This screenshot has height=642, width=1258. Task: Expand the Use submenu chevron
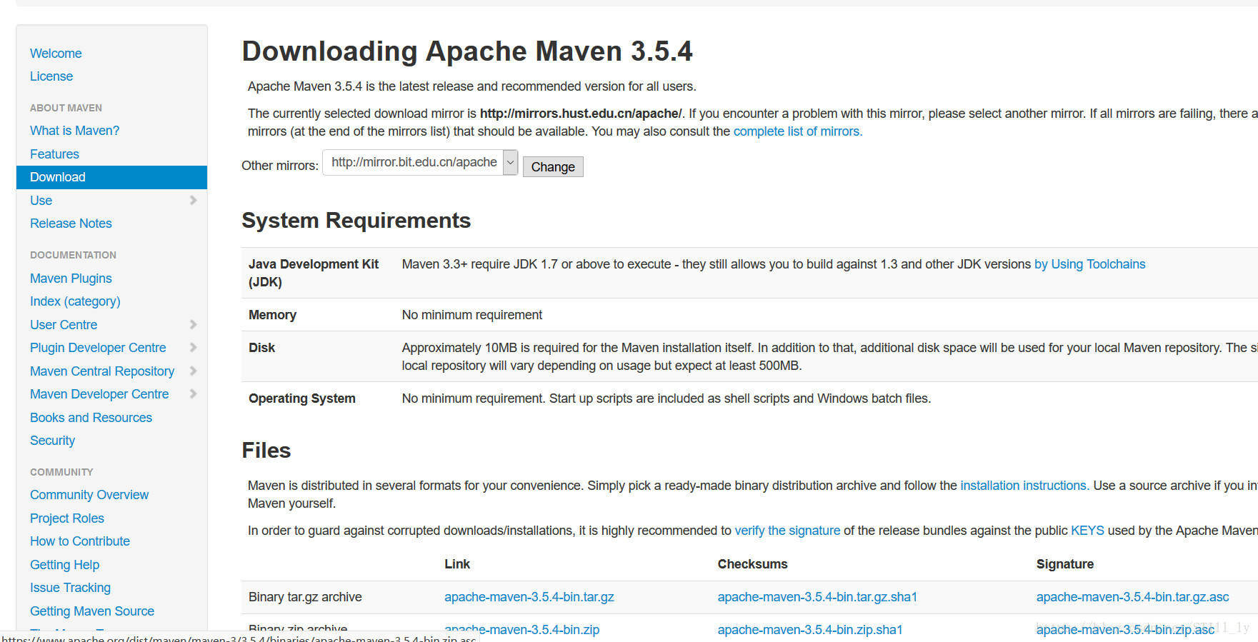coord(193,201)
